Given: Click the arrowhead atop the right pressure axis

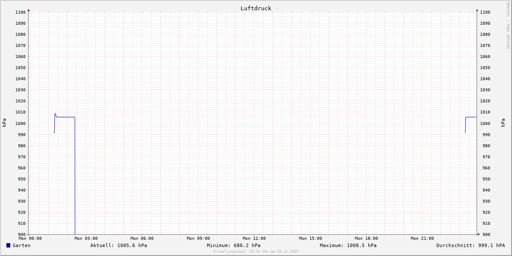Looking at the screenshot, I should click(x=477, y=10).
